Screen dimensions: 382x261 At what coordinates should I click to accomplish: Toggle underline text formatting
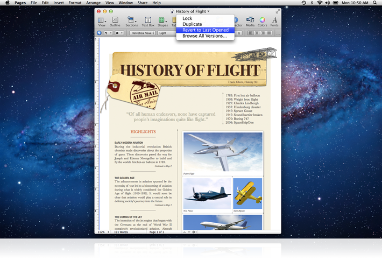pos(239,33)
